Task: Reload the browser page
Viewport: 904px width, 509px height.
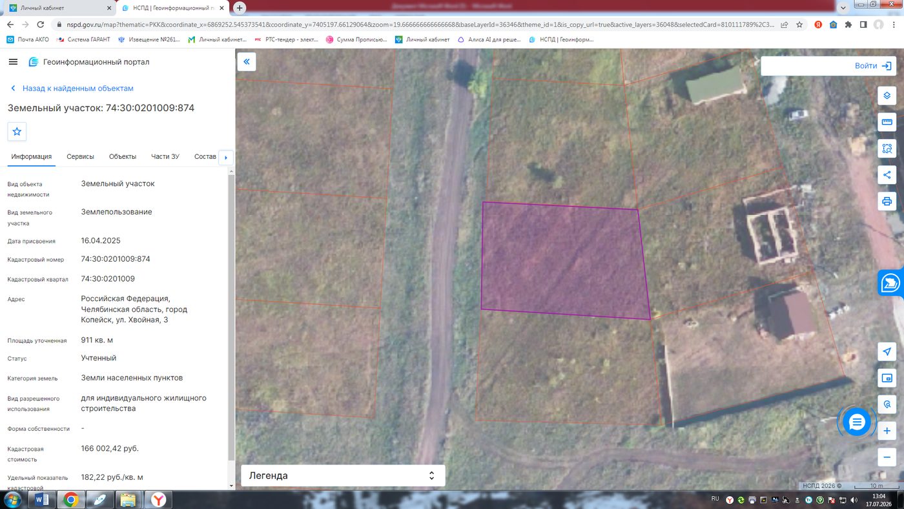Action: pos(41,25)
